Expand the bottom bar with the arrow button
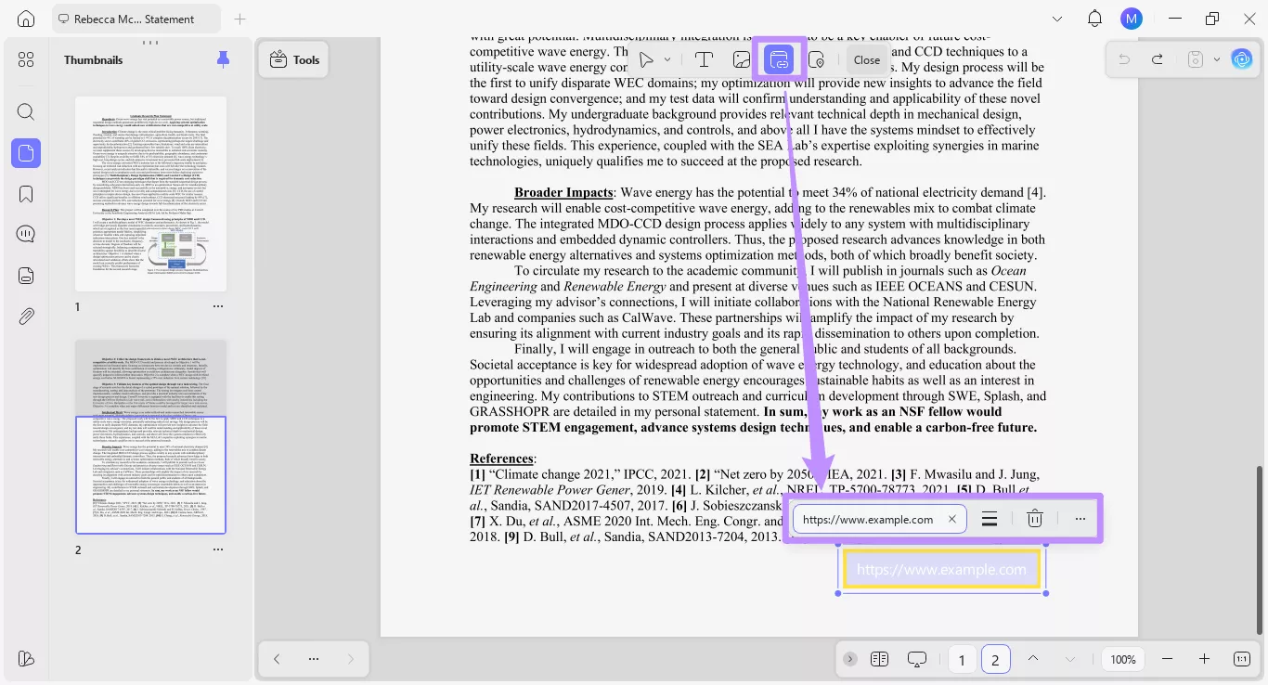1268x685 pixels. coord(849,659)
